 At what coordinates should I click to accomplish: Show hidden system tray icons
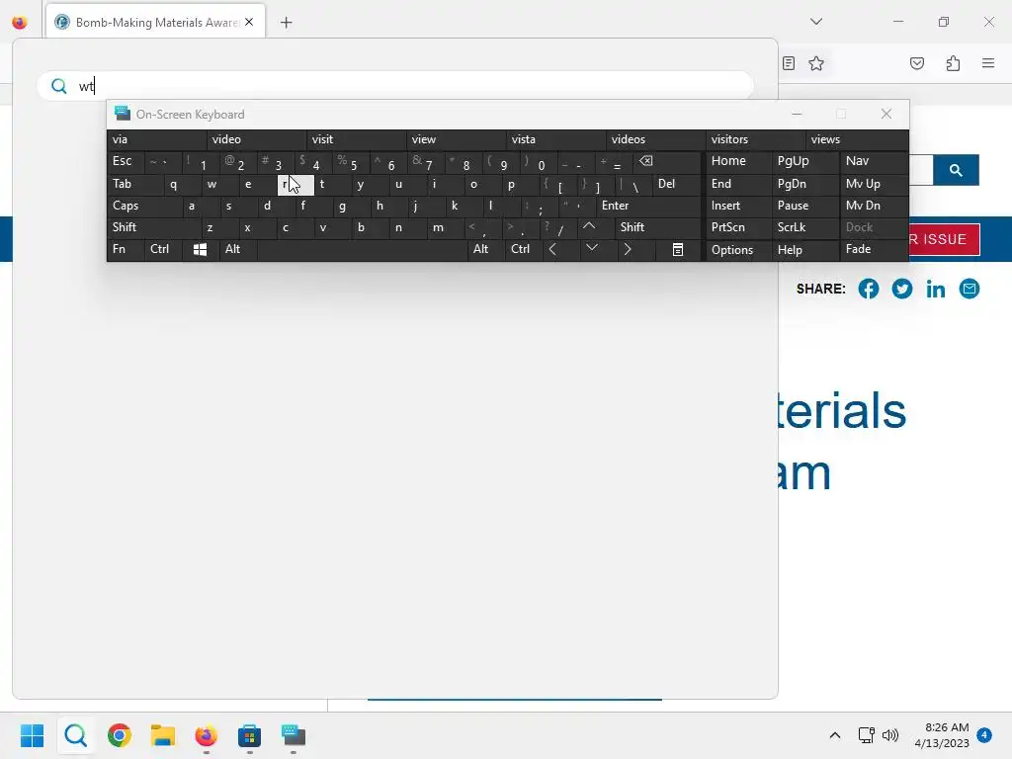[x=834, y=735]
